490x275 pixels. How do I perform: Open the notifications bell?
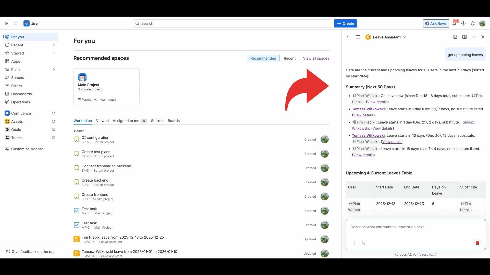coord(454,23)
